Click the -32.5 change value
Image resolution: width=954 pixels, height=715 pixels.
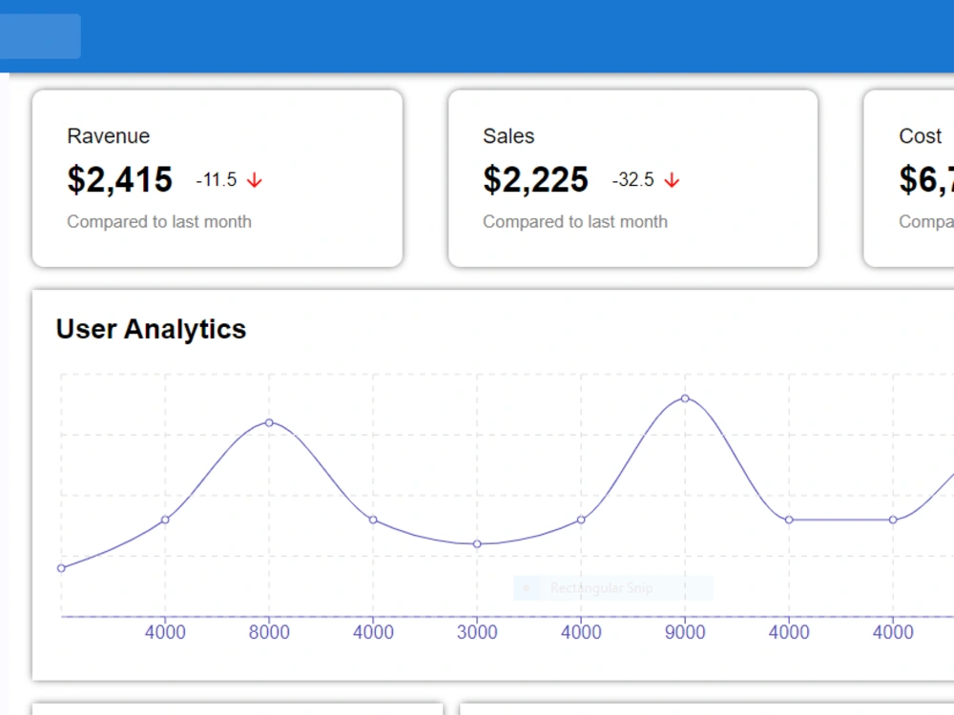tap(633, 180)
